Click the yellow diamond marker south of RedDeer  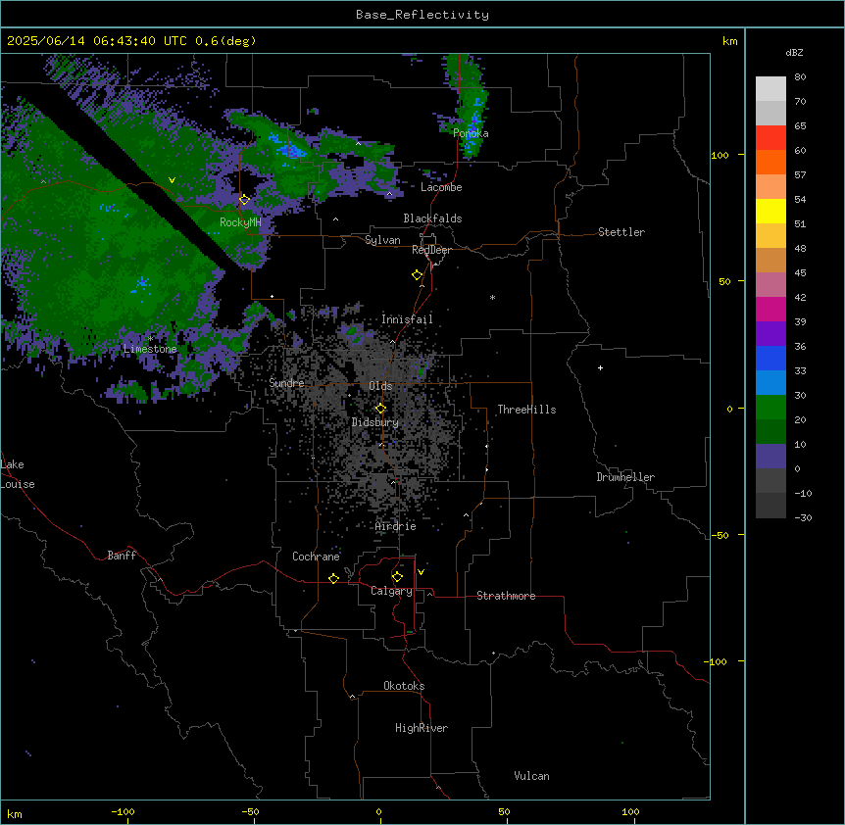tap(417, 275)
